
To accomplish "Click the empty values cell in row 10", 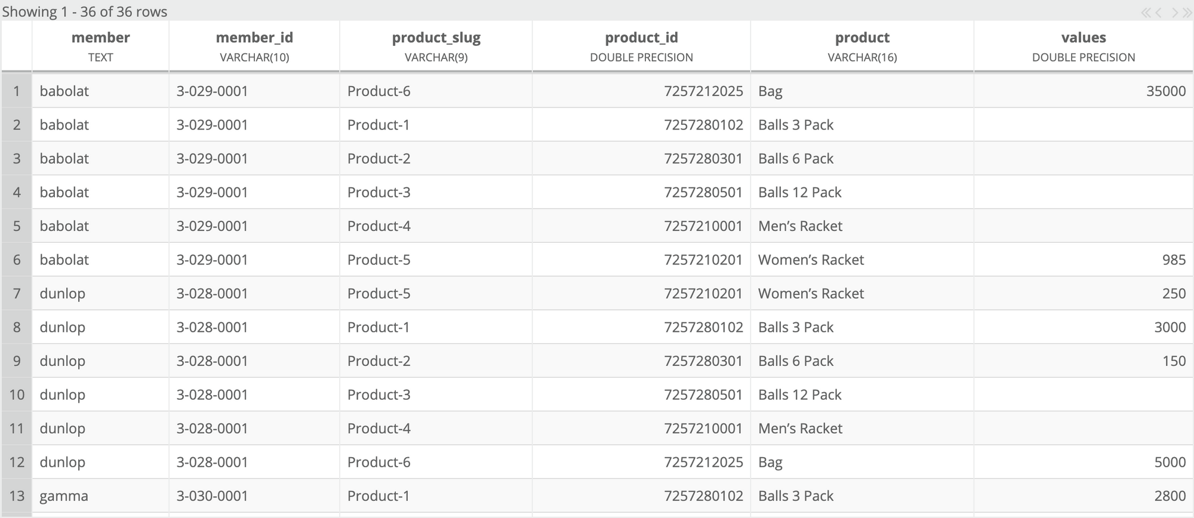I will pyautogui.click(x=1083, y=395).
